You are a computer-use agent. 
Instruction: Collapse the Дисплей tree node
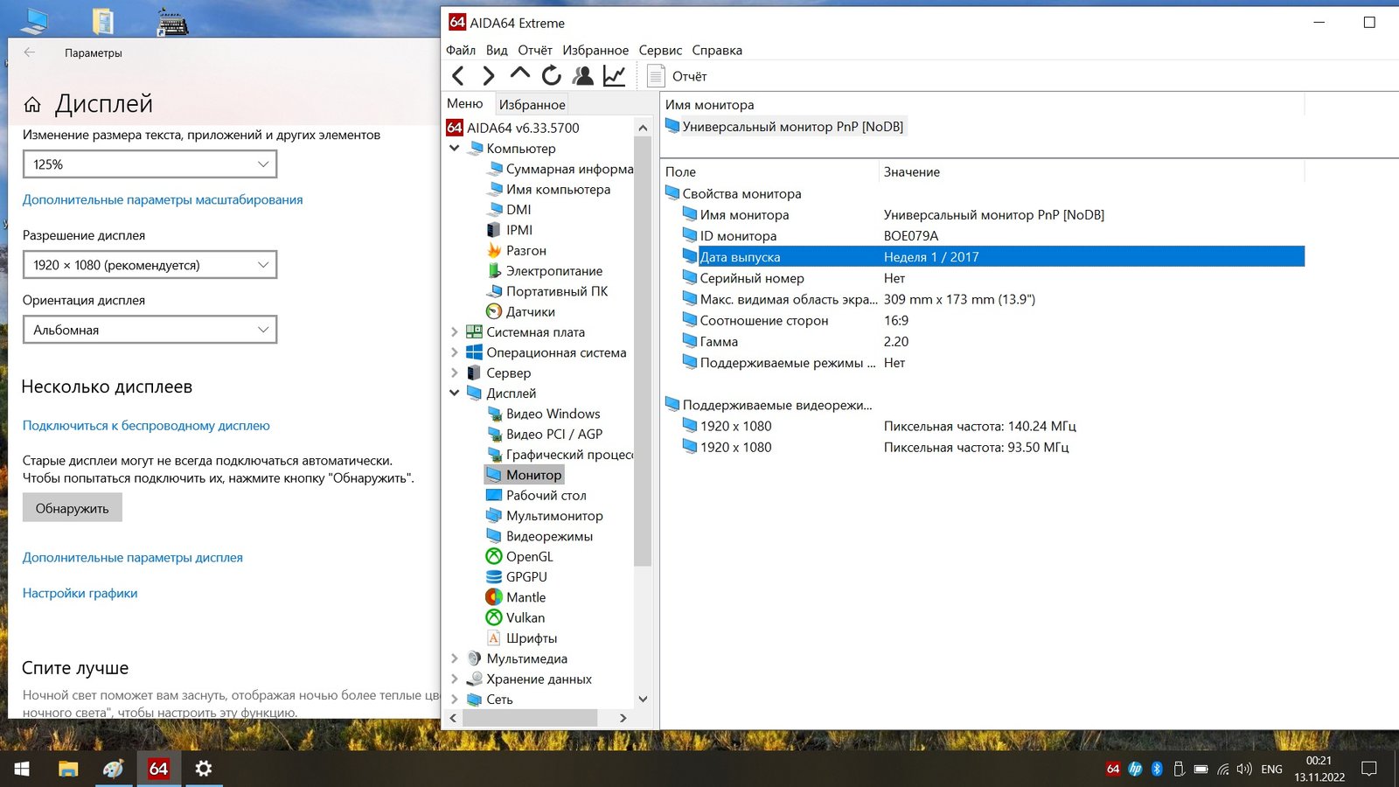tap(454, 393)
